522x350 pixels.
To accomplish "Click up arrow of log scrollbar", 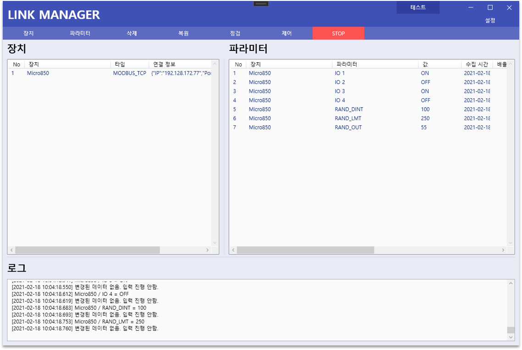I will (511, 283).
